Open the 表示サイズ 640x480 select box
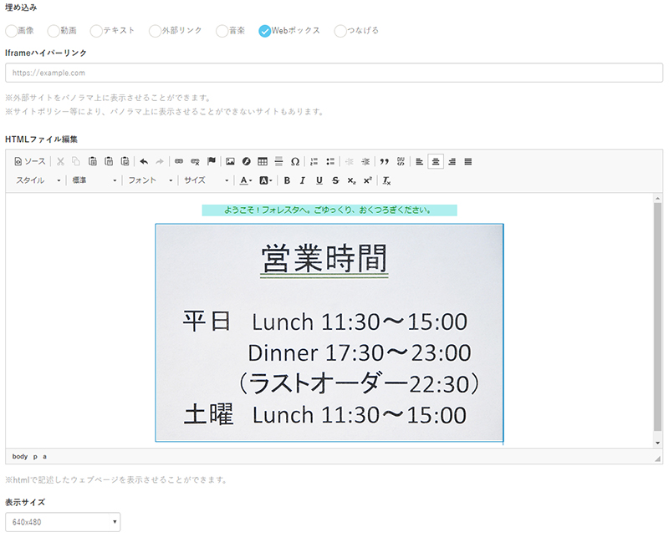 pyautogui.click(x=64, y=523)
